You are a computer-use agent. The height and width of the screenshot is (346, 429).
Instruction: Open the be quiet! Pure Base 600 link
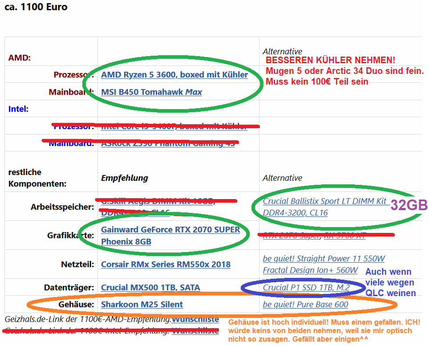click(305, 305)
